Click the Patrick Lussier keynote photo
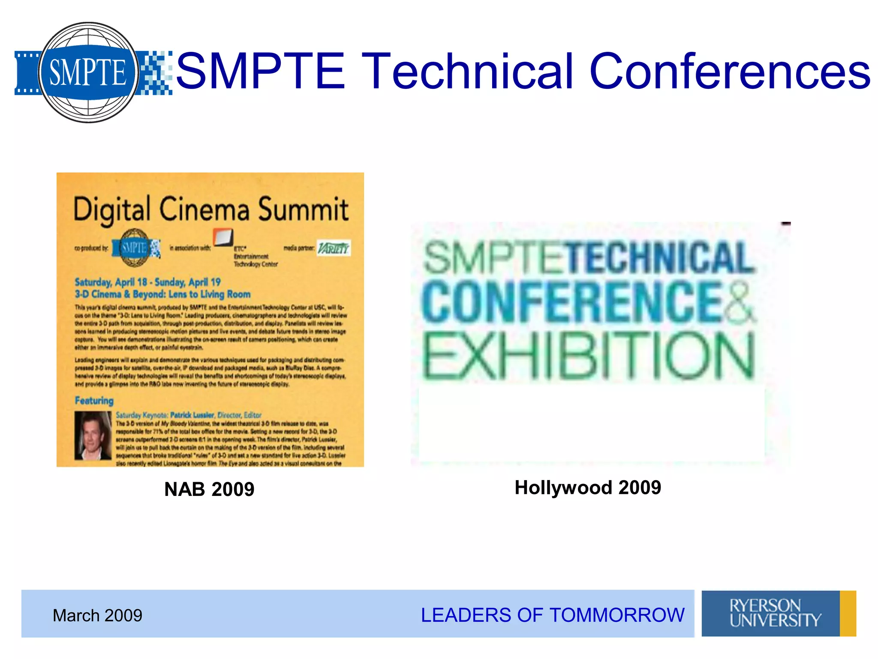878x659 pixels. [x=93, y=435]
